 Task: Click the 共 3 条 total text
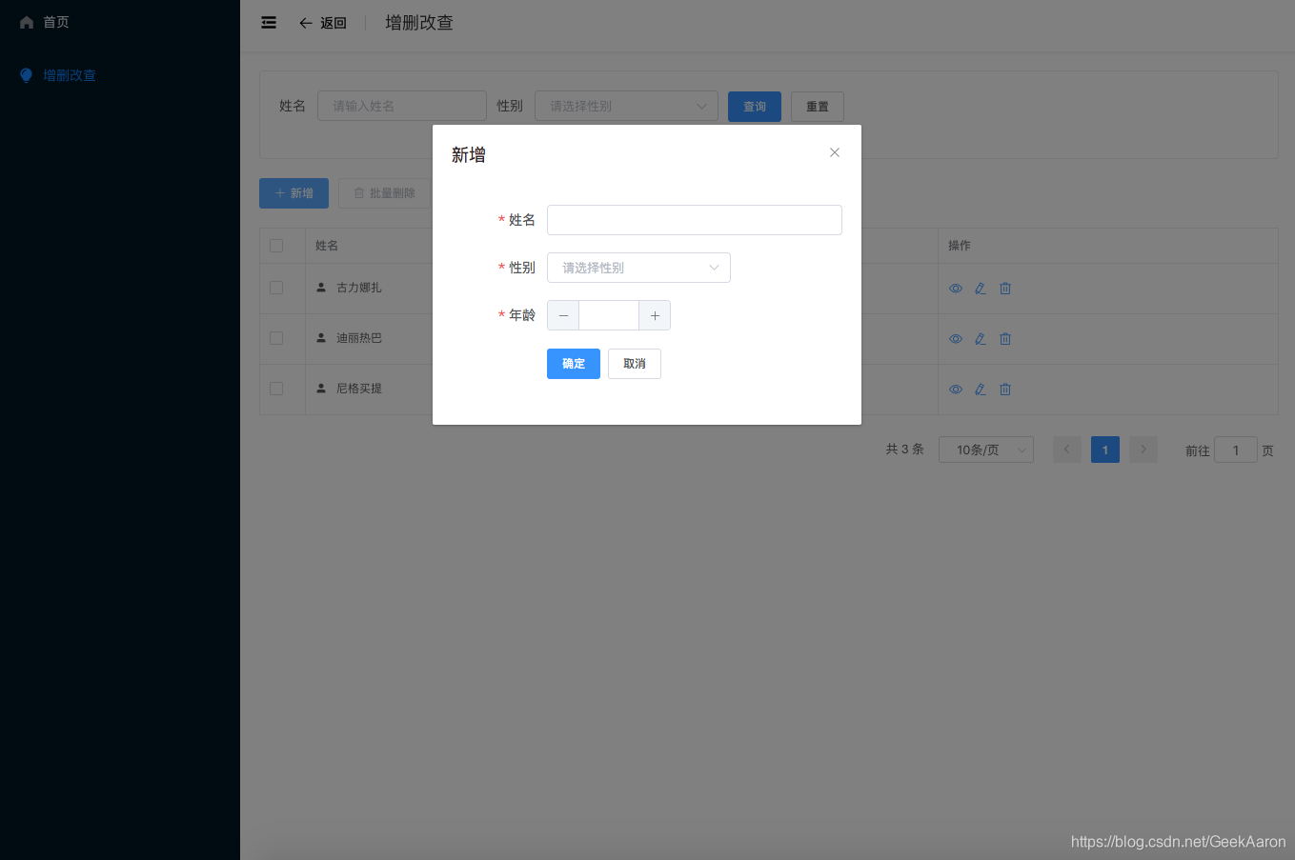click(905, 450)
